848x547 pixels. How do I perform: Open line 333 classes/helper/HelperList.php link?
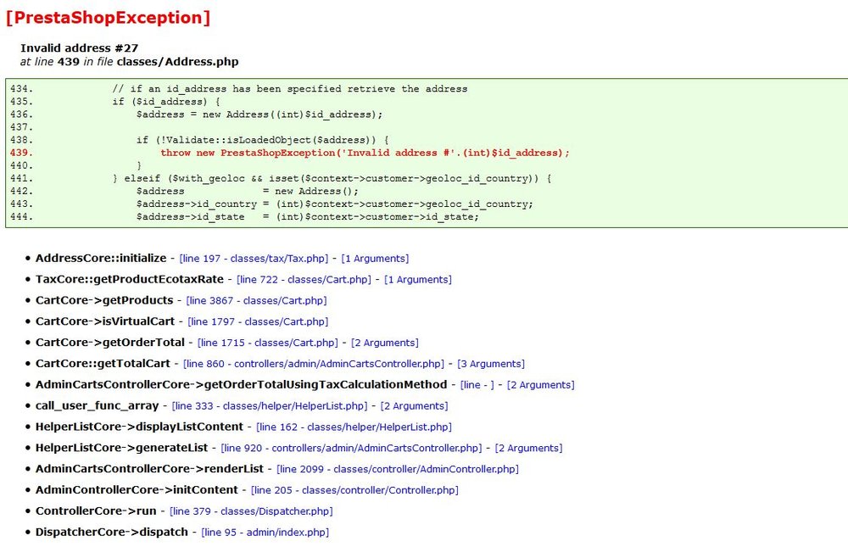(270, 406)
